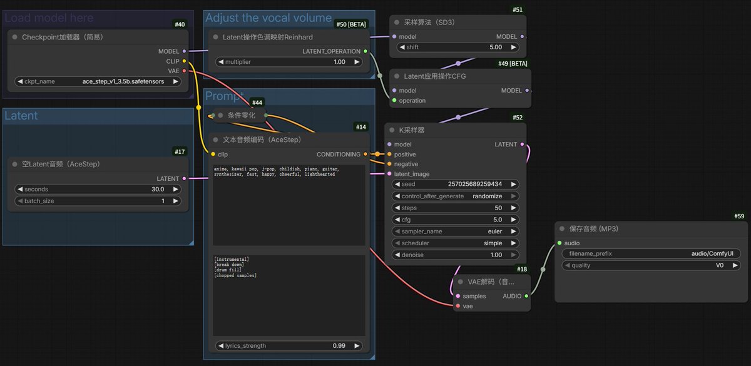The image size is (751, 366).
Task: Click the positive input socket on K采样器
Action: (x=389, y=154)
